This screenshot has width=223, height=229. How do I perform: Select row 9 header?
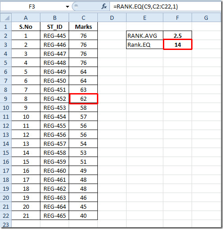(6, 99)
